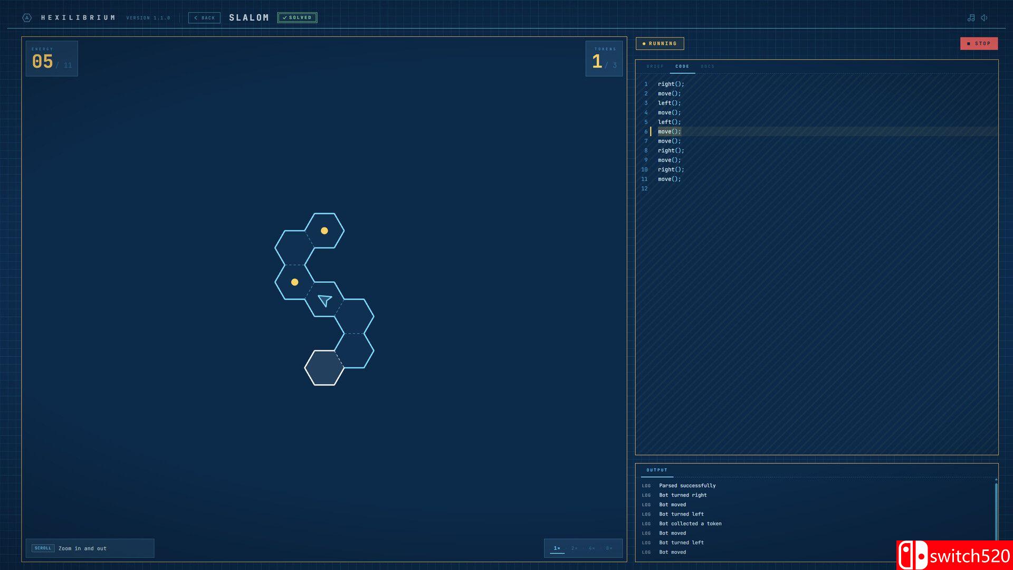
Task: Click 'Bot turned right' log entry
Action: click(683, 495)
